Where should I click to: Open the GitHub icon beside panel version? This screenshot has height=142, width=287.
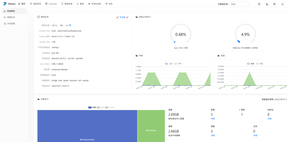coord(70,25)
